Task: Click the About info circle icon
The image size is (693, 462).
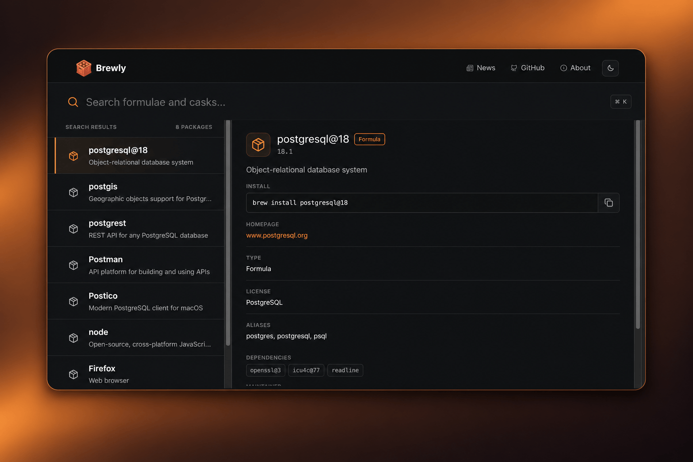Action: (x=564, y=68)
